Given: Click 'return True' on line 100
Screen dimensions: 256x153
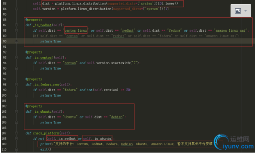Looking at the screenshot, I should 50,95.
